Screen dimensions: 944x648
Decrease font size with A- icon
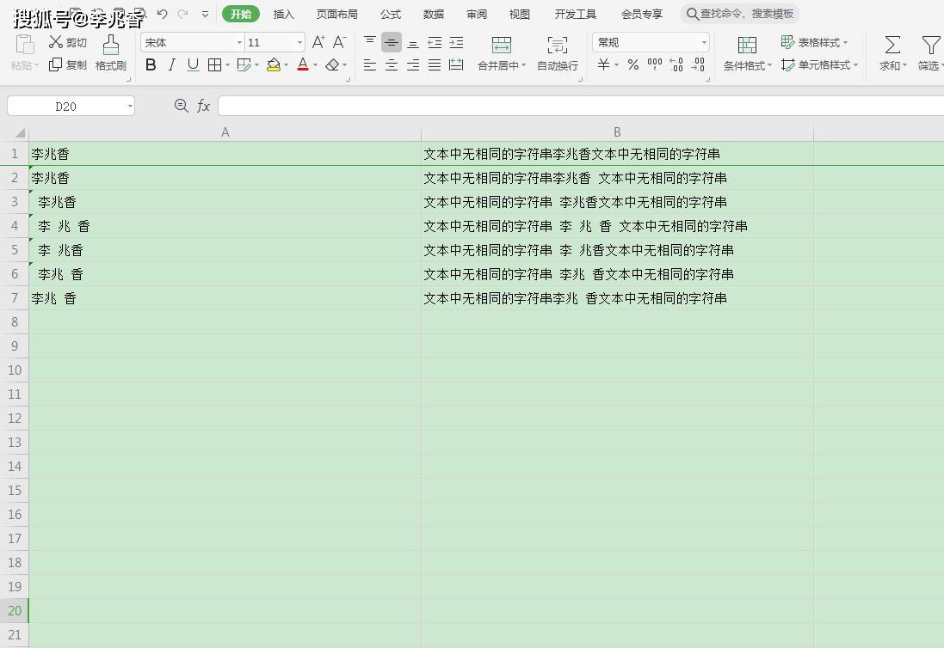tap(340, 42)
